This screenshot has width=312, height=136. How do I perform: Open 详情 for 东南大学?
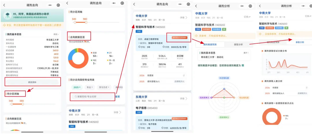(x=183, y=98)
